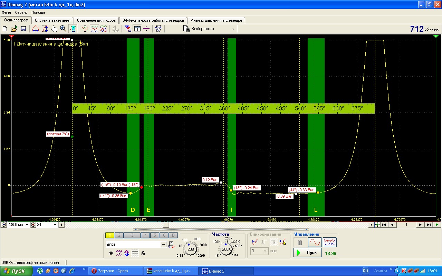The height and width of the screenshot is (276, 442).
Task: Toggle channel visibility eye icon
Action: pos(111,253)
